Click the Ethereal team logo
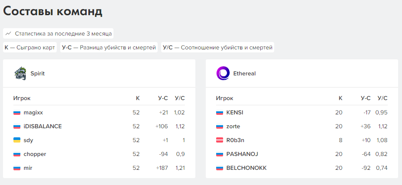 click(x=223, y=73)
